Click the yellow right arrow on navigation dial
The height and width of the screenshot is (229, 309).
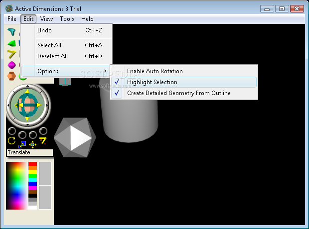pyautogui.click(x=39, y=105)
